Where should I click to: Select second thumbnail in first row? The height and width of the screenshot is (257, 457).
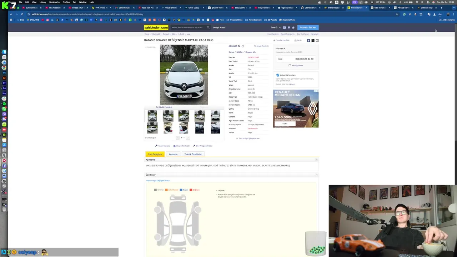pos(168,116)
